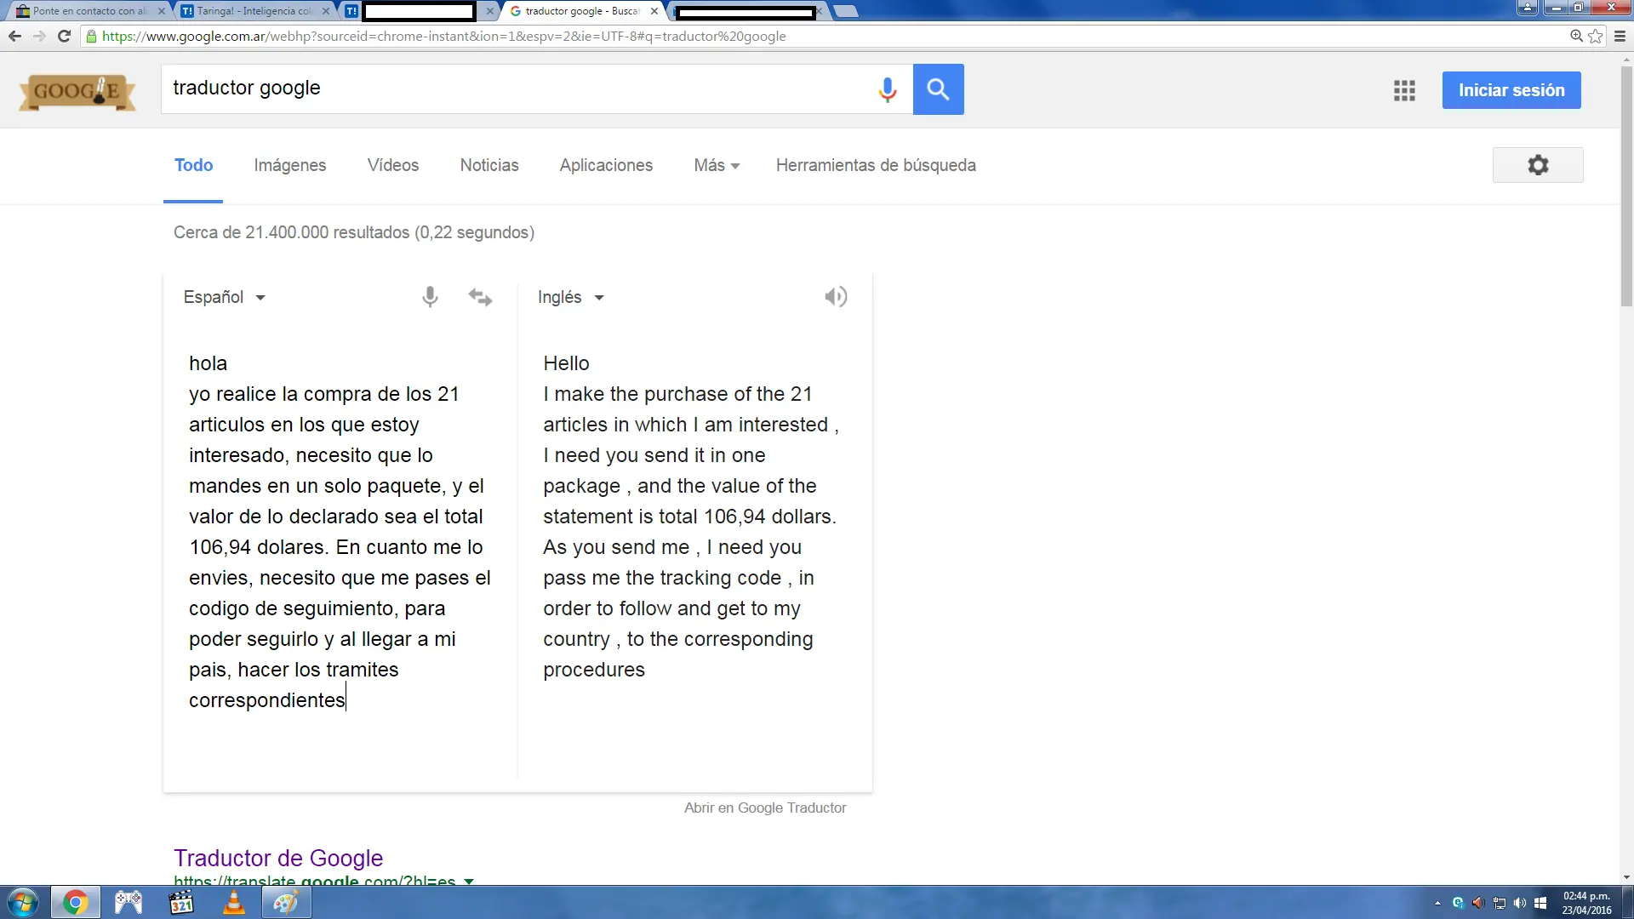This screenshot has width=1634, height=919.
Task: Click the orange speaker tray icon
Action: 1478,903
